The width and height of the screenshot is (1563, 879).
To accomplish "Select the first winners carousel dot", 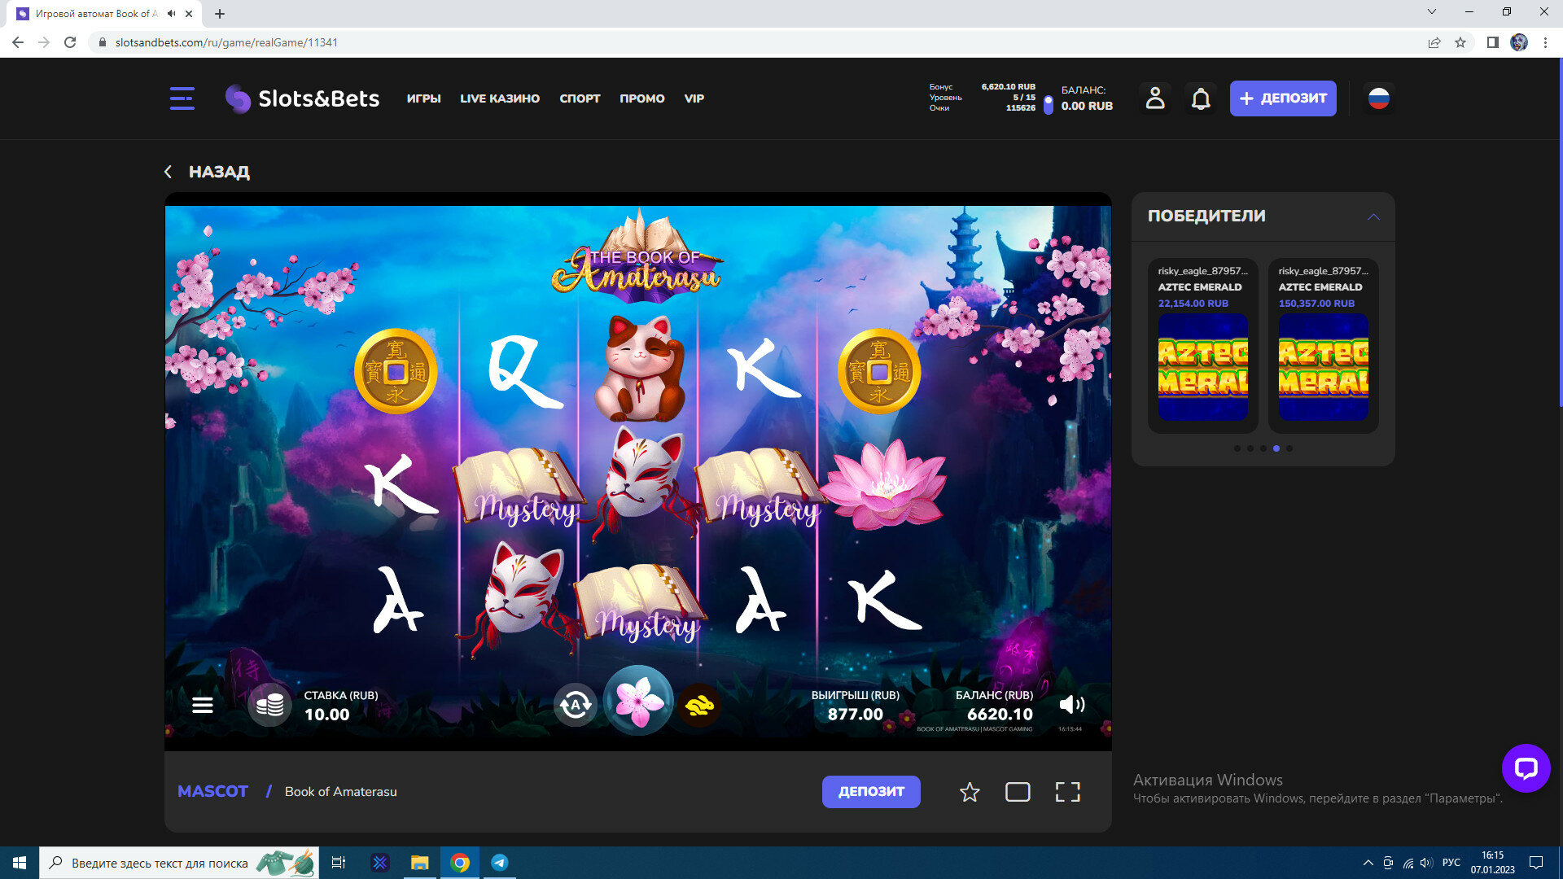I will 1237,448.
